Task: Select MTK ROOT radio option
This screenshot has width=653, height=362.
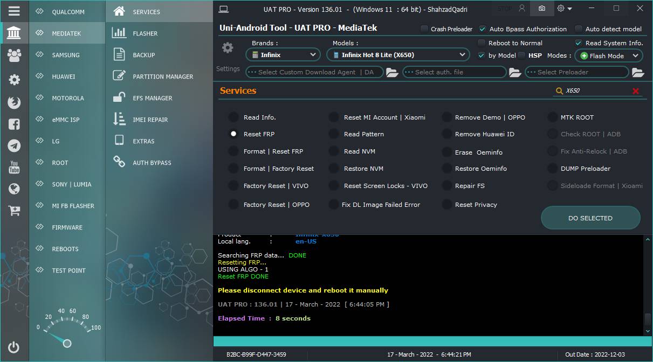Action: pyautogui.click(x=552, y=117)
